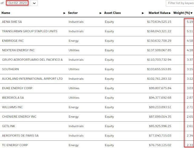Viewport: 194px width, 148px height.
Task: Click Energy sector in ENBRIDGE INC row
Action: [74, 41]
